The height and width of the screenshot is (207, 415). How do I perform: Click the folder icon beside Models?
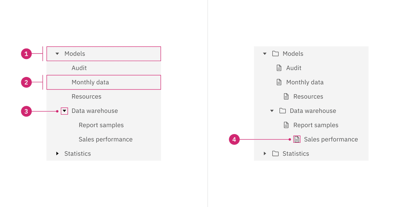[x=275, y=54]
